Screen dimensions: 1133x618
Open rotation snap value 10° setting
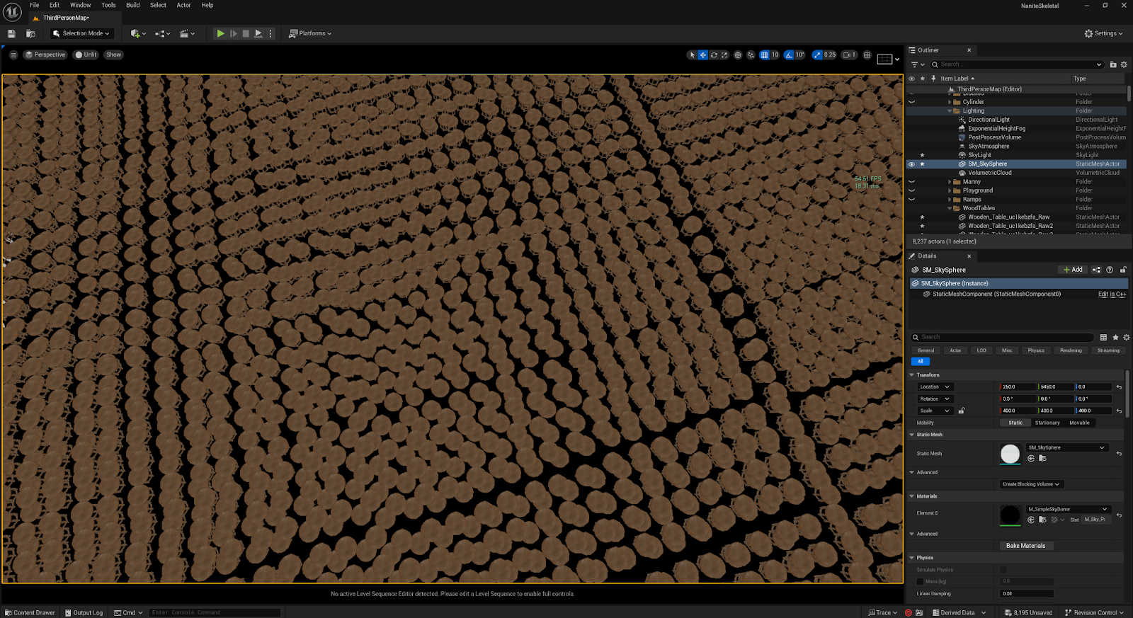click(800, 55)
